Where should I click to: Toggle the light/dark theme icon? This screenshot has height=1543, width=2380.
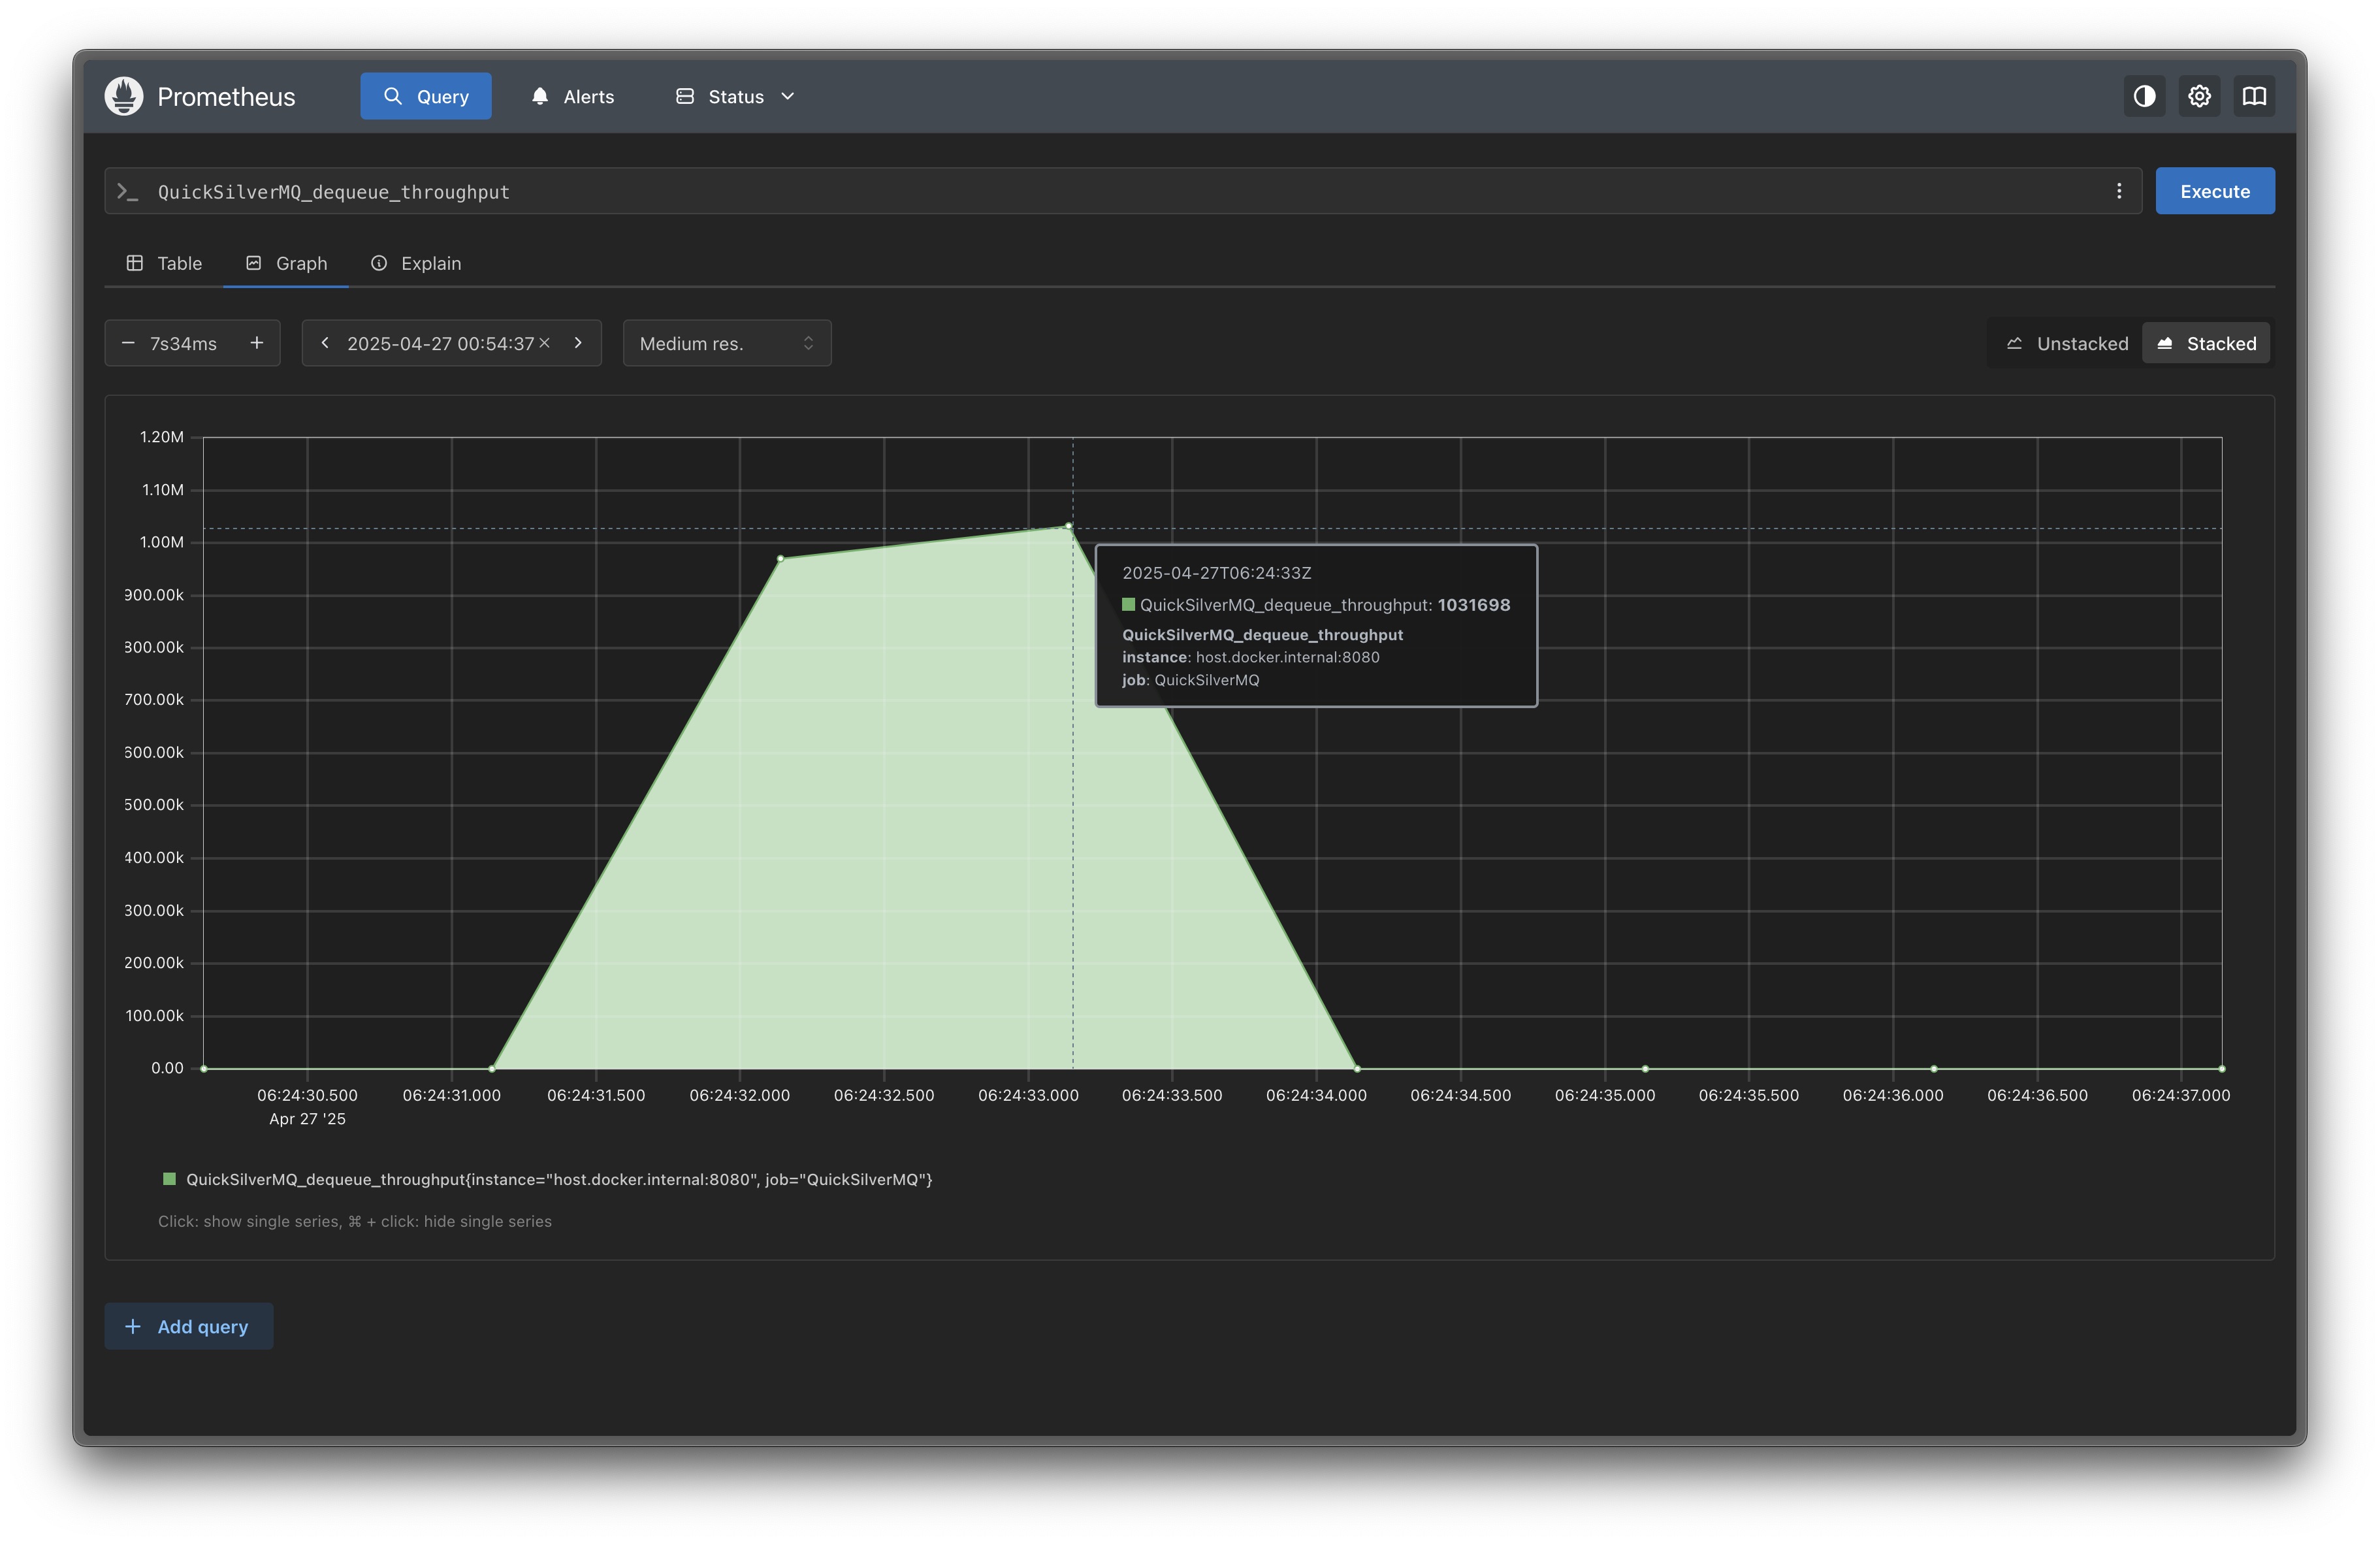[x=2144, y=96]
